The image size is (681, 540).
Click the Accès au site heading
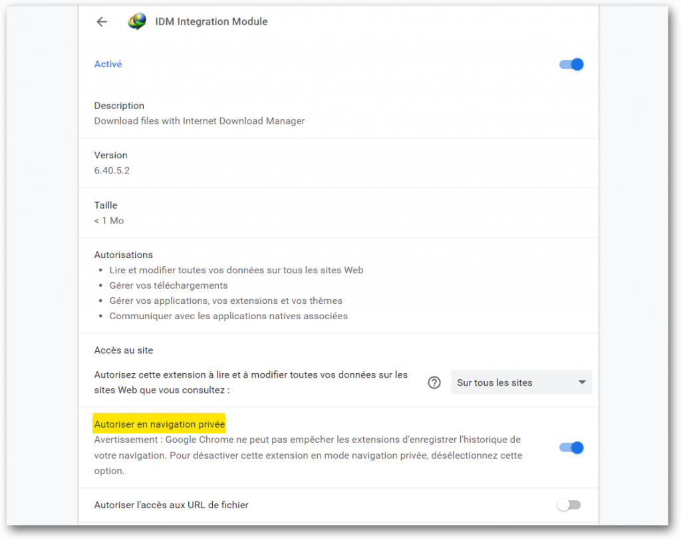pos(123,350)
